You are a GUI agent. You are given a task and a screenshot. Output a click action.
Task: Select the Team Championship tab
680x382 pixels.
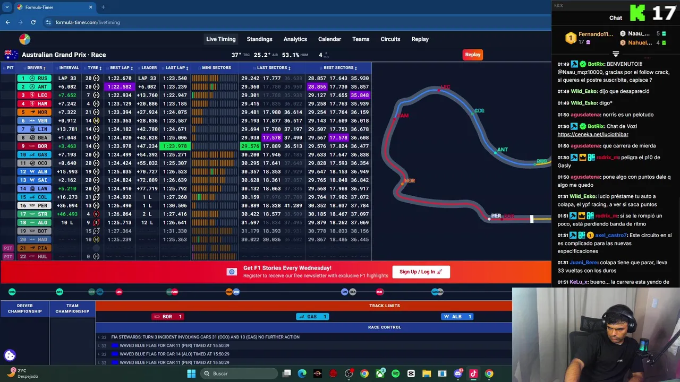click(x=72, y=309)
